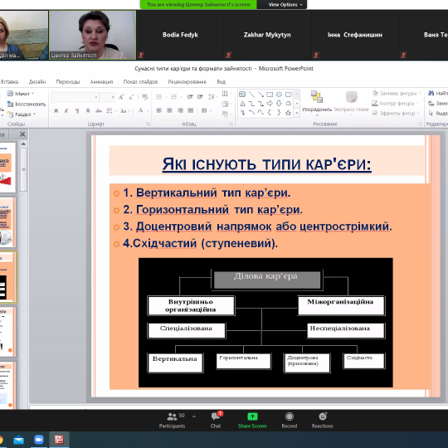Screen dimensions: 448x448
Task: Select the left brace shape
Action: 270,113
